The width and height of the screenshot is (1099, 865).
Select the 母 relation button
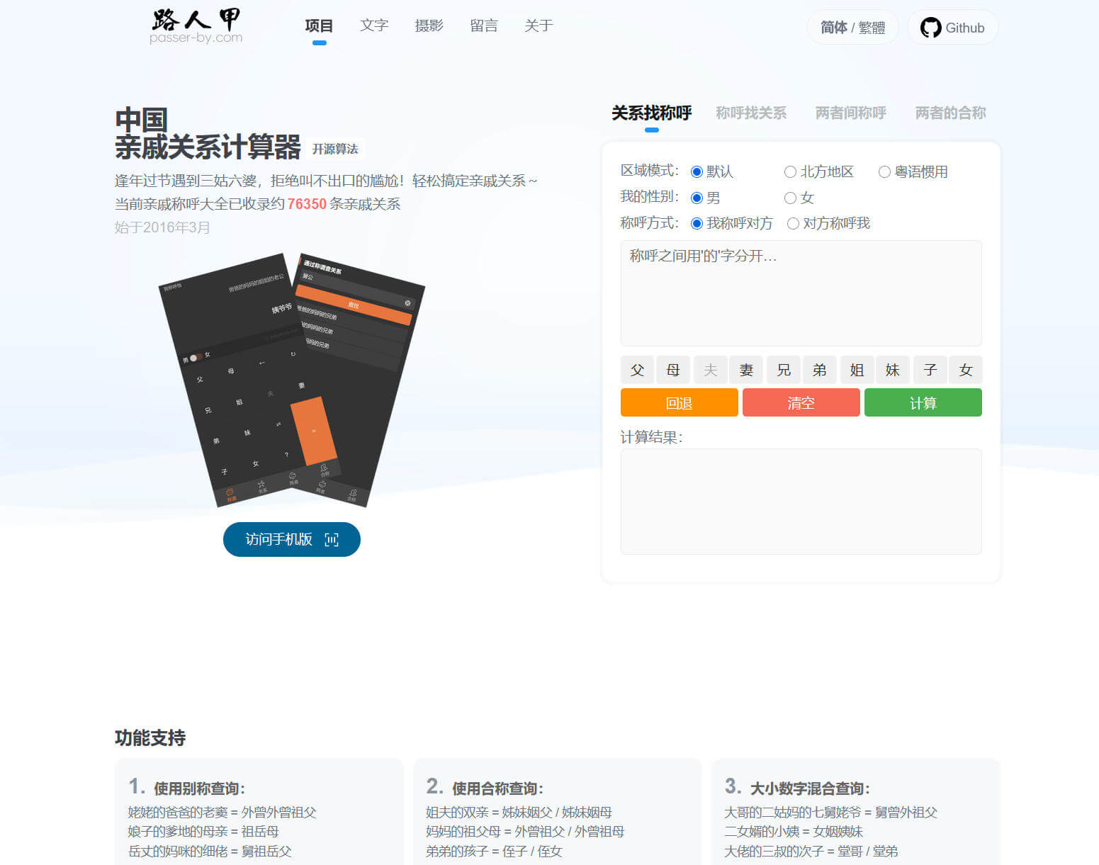point(673,369)
